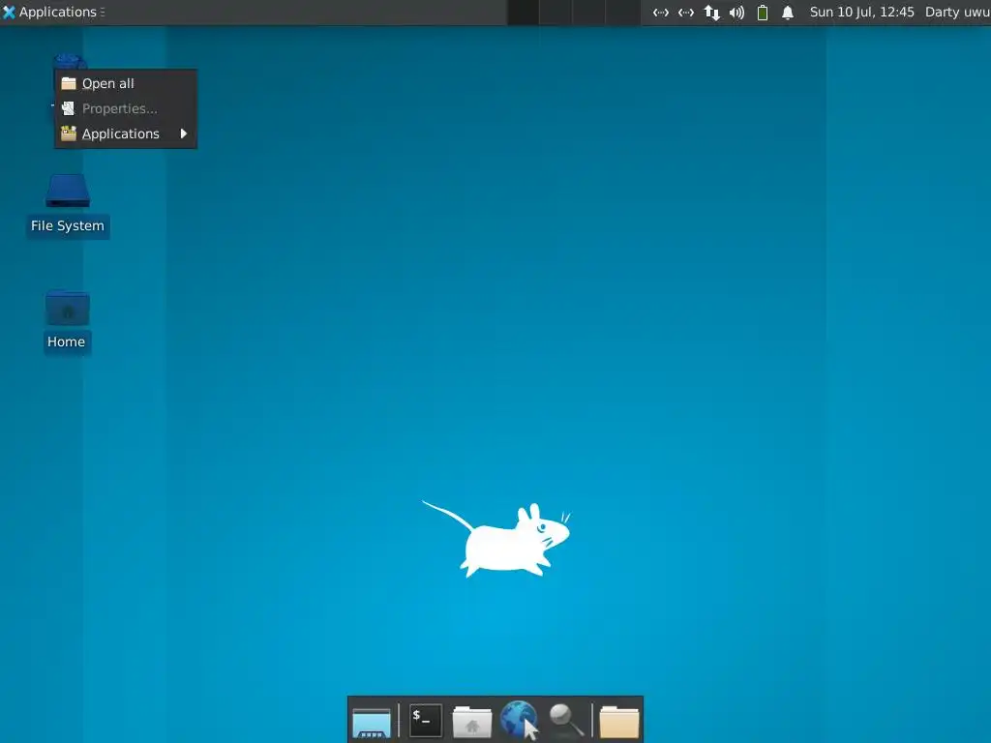This screenshot has width=991, height=743.
Task: Click the Applications box icon in context menu
Action: 69,134
